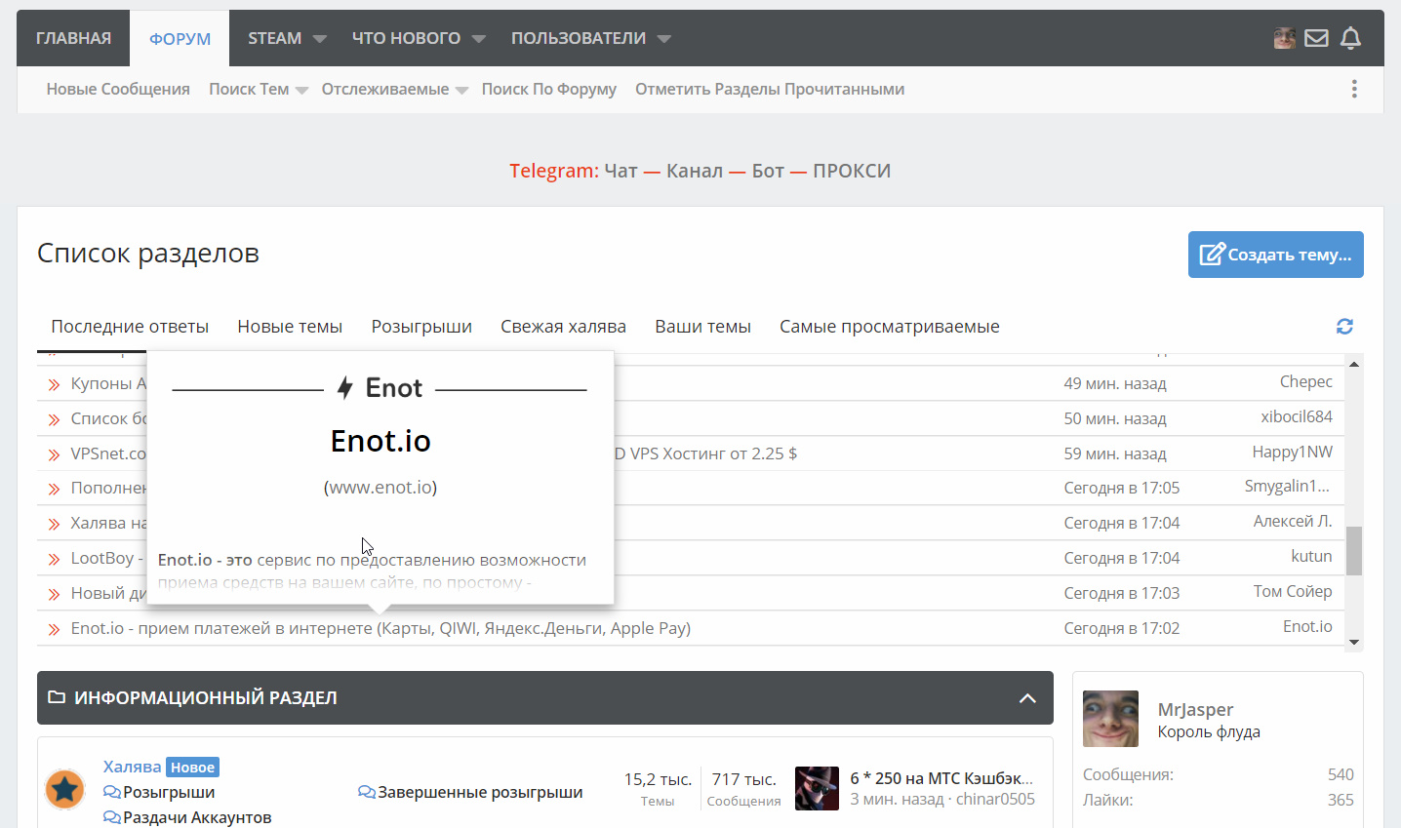Expand the Отслеживаемые dropdown arrow
Image resolution: width=1401 pixels, height=828 pixels.
(x=461, y=91)
